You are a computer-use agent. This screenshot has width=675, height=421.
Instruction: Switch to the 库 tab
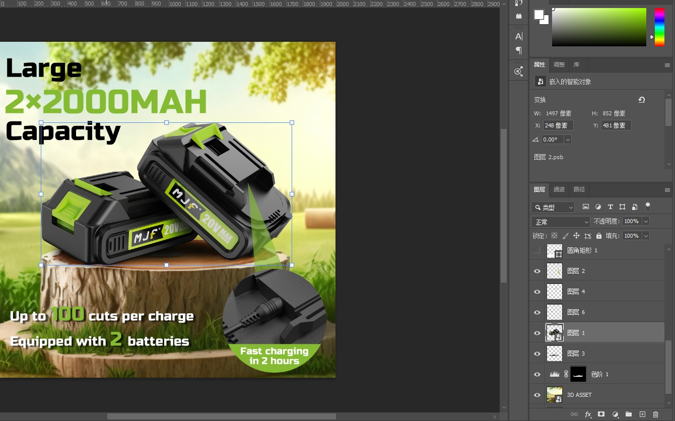(576, 64)
